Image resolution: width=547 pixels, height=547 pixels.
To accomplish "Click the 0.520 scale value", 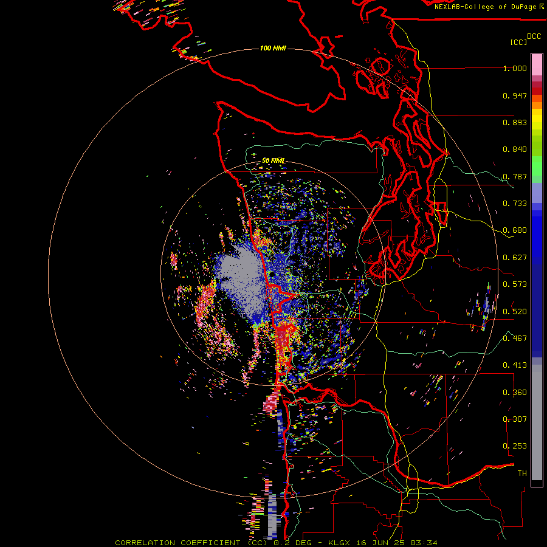I will [515, 311].
